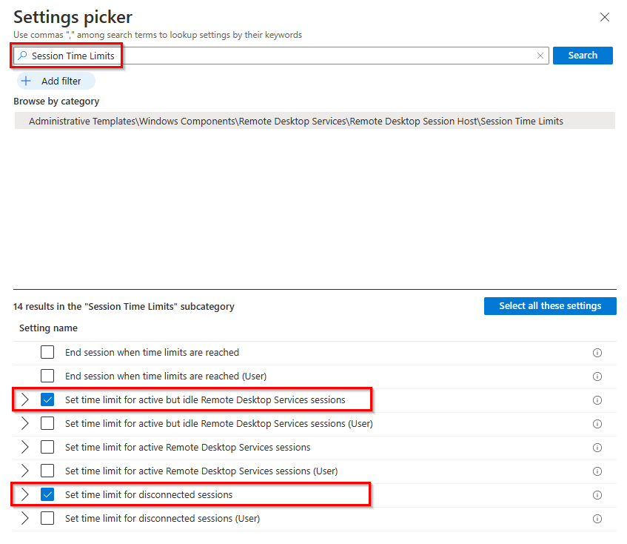Screen dimensions: 627x544
Task: View info icon for active but idle sessions
Action: pyautogui.click(x=597, y=400)
